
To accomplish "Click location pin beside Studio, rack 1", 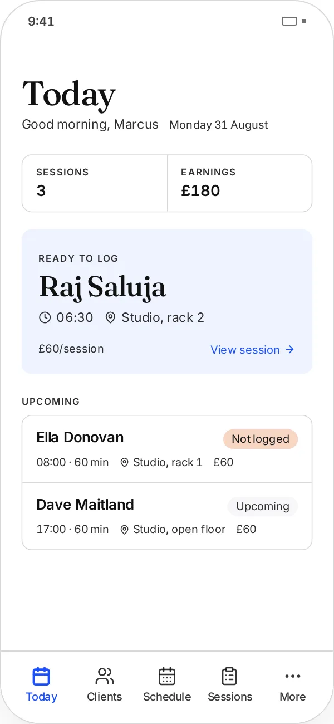I will 124,463.
